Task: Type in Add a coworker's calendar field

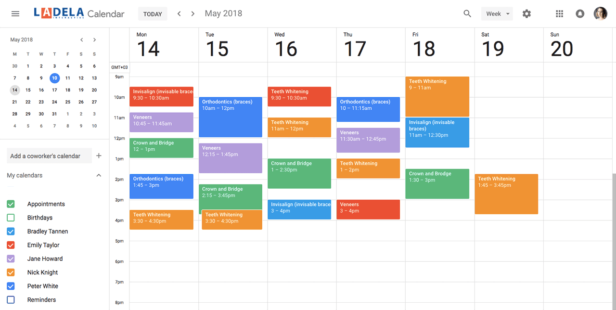Action: pos(49,155)
